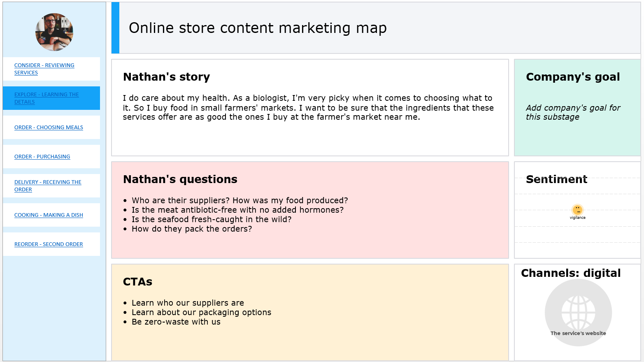Screen dimensions: 644x362
Task: Select the Nathan's questions heading
Action: (180, 179)
